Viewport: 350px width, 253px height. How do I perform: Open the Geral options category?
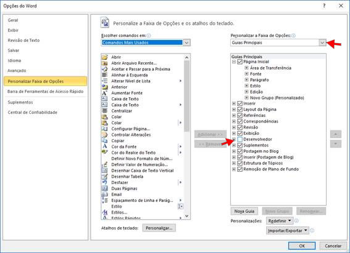[x=13, y=20]
